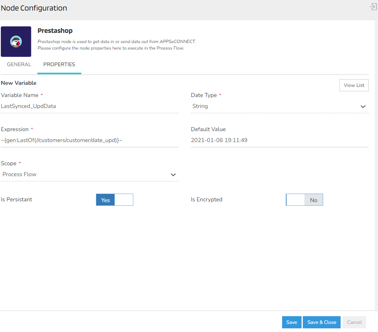Click the Prestashop node logo
This screenshot has width=378, height=332.
point(16,41)
